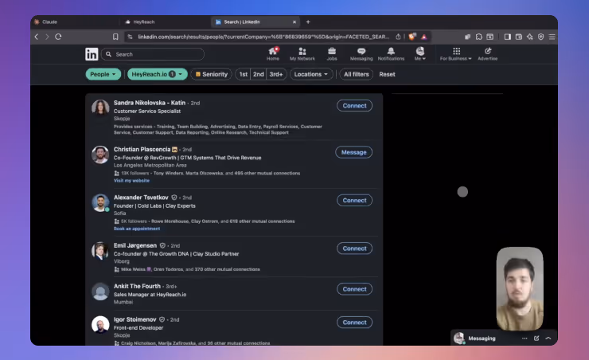This screenshot has height=360, width=589.
Task: Click the Visit my website link
Action: (x=131, y=181)
